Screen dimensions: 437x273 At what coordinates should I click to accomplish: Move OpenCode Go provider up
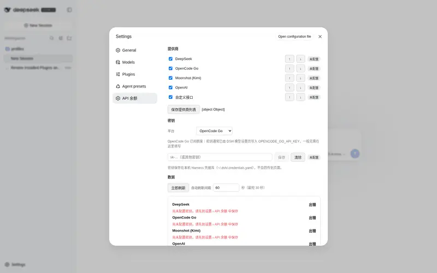click(x=290, y=69)
